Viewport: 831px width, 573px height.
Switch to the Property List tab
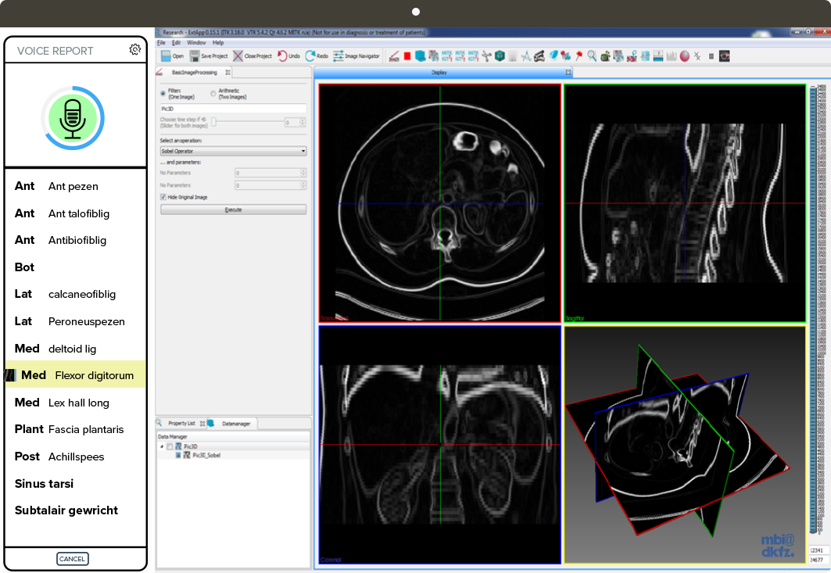(181, 423)
